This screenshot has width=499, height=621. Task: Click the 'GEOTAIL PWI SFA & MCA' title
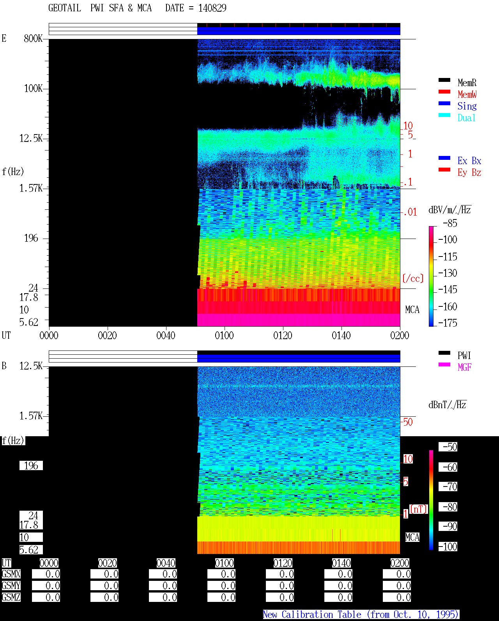pyautogui.click(x=100, y=8)
